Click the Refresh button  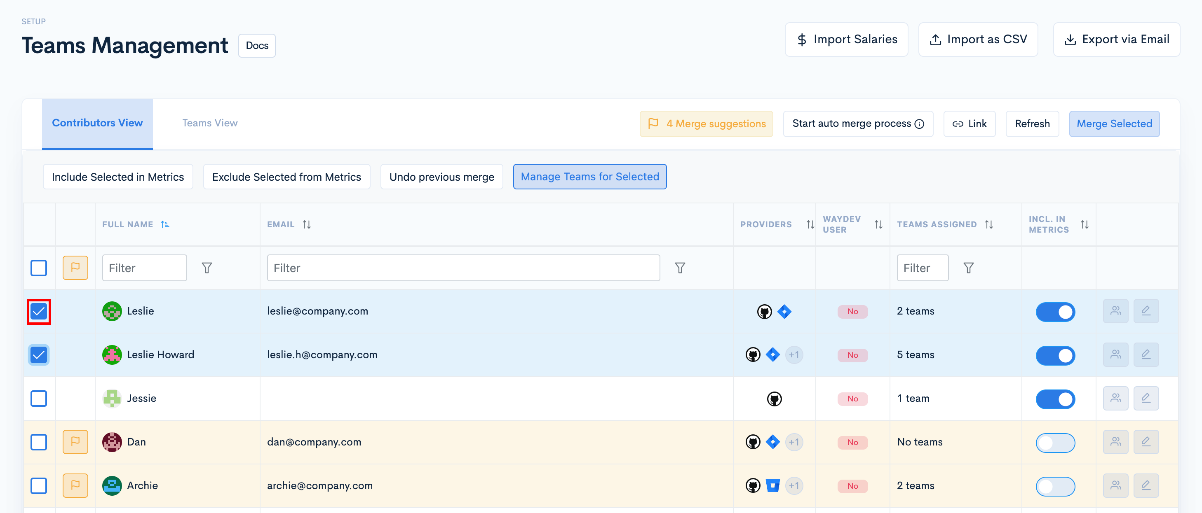pos(1032,124)
